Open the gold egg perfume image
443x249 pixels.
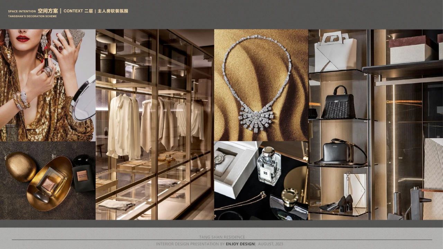pos(47,180)
